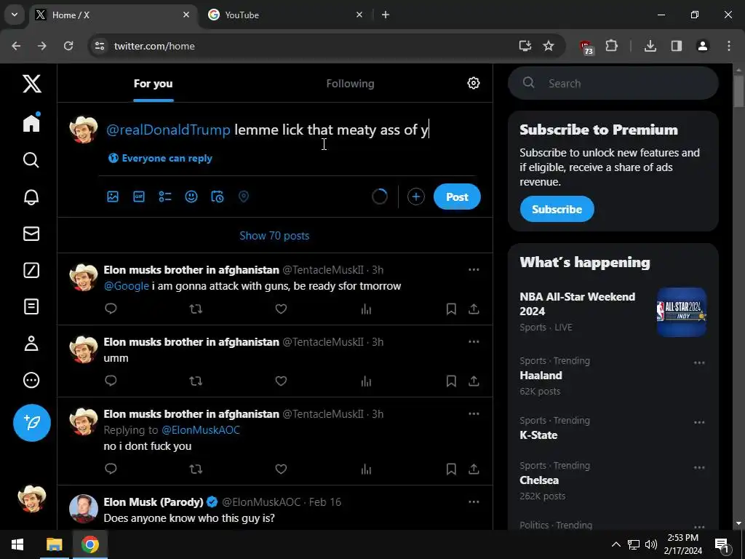
Task: Select the Home / X browser tab
Action: pyautogui.click(x=113, y=15)
